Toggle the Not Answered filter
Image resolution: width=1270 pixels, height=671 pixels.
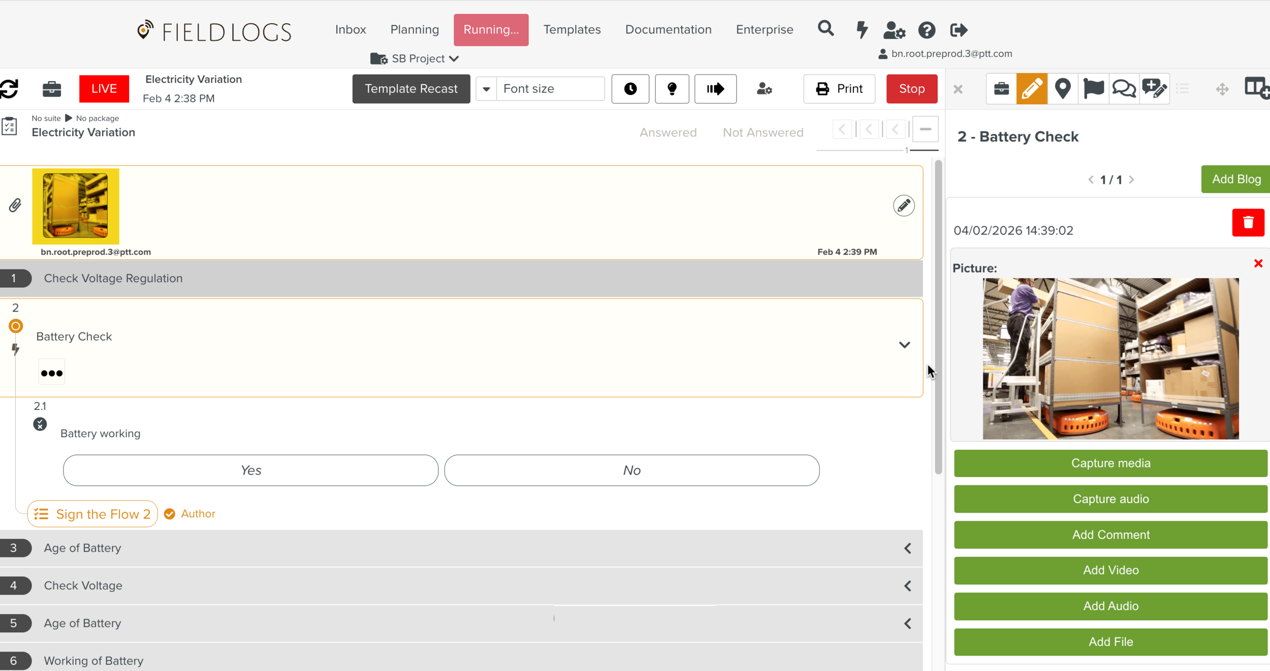coord(763,132)
